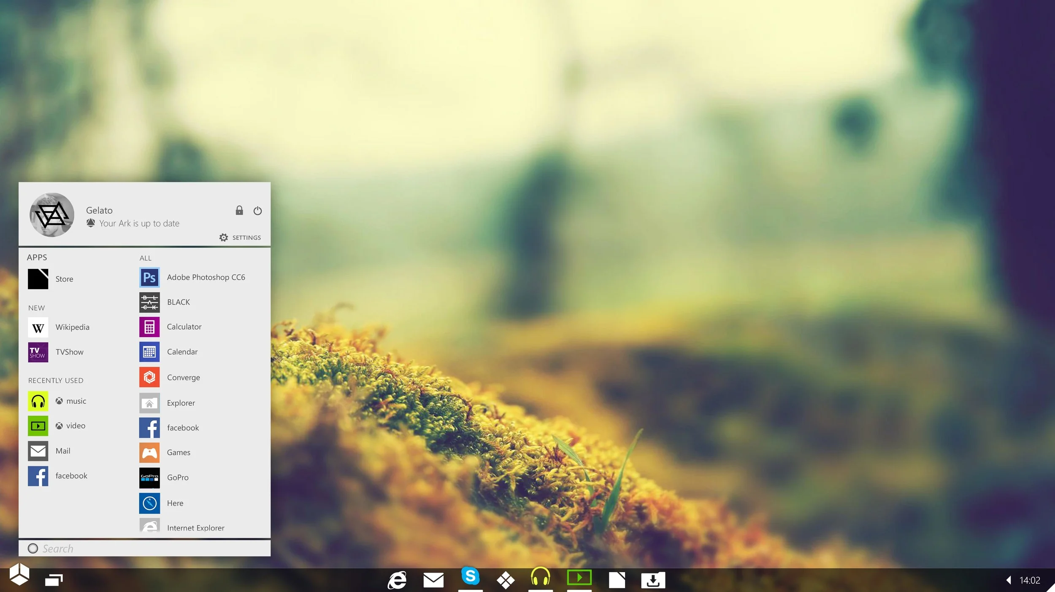Screen dimensions: 1055x592
Task: Click the Ark start logo on the taskbar
Action: click(x=19, y=574)
